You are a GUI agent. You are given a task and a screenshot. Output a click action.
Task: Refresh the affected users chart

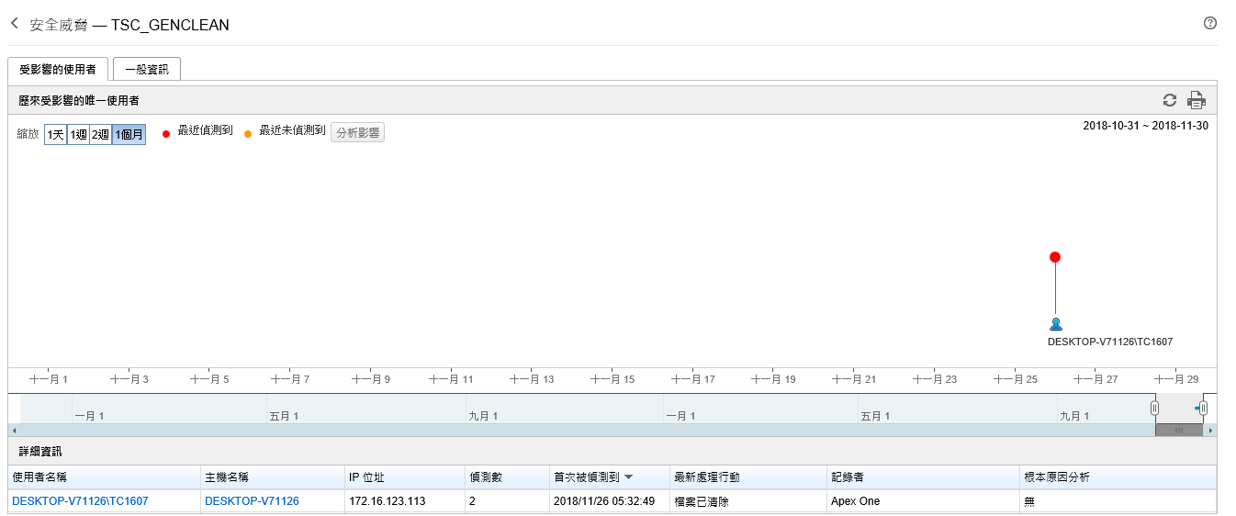tap(1169, 100)
